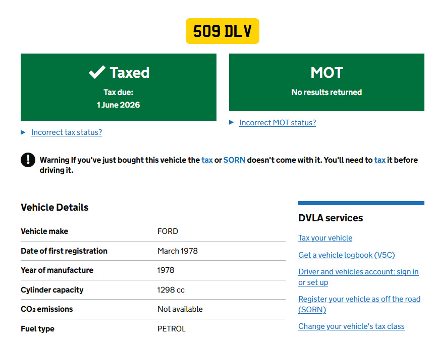Click the 'Tax due: 1 June 2026' text

119,99
